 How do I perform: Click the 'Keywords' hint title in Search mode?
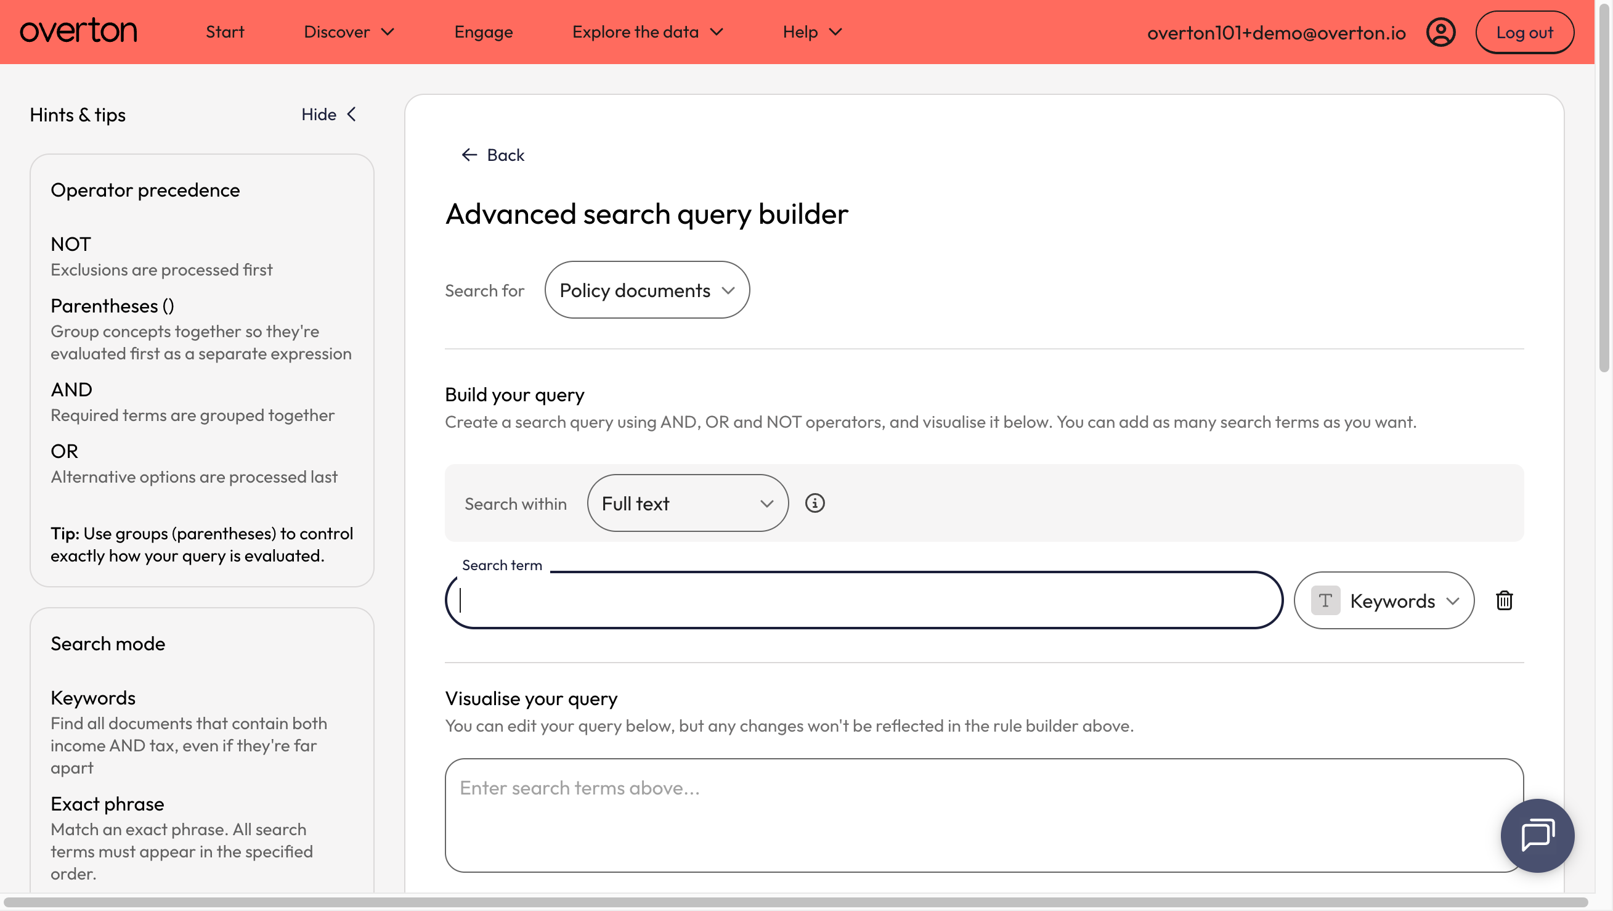[x=93, y=698]
